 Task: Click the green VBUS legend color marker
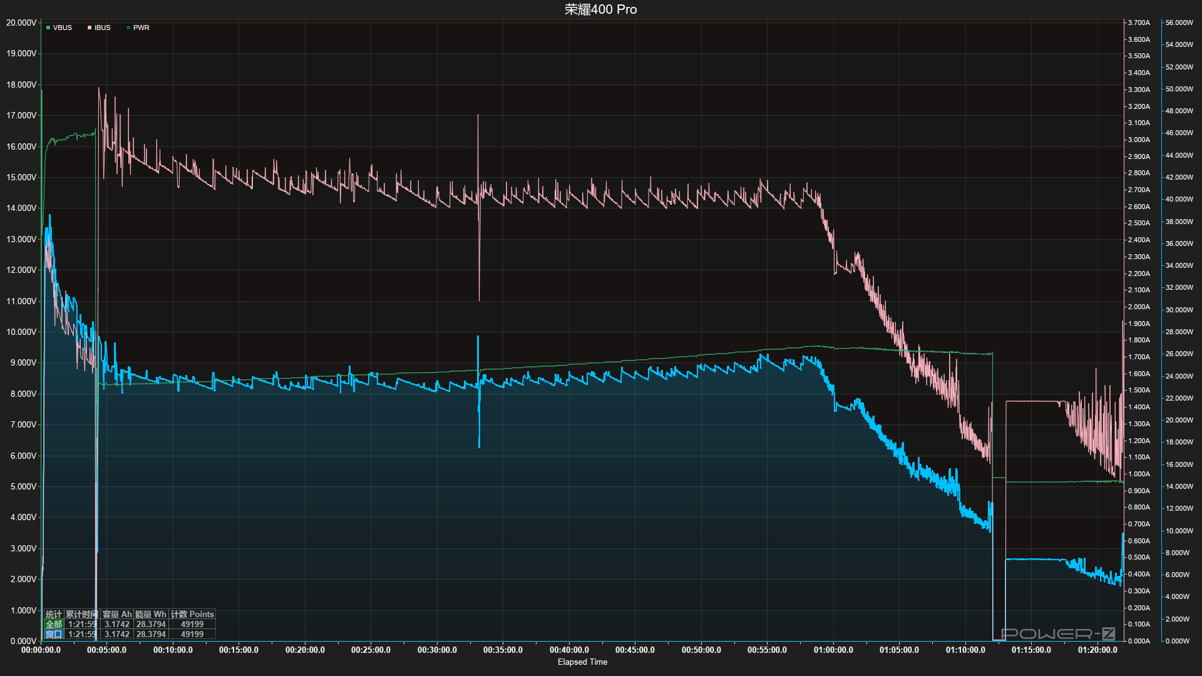click(48, 28)
